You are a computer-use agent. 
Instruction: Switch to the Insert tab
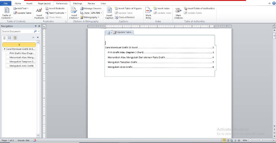(x=29, y=3)
